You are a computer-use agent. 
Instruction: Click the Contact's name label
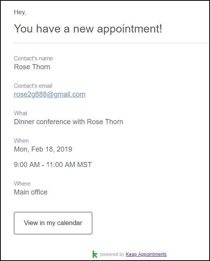click(x=34, y=58)
